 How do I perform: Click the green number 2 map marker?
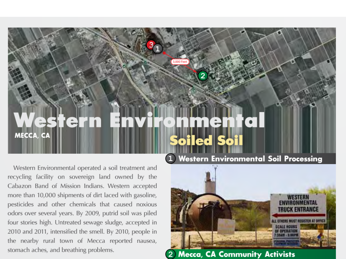tap(203, 76)
